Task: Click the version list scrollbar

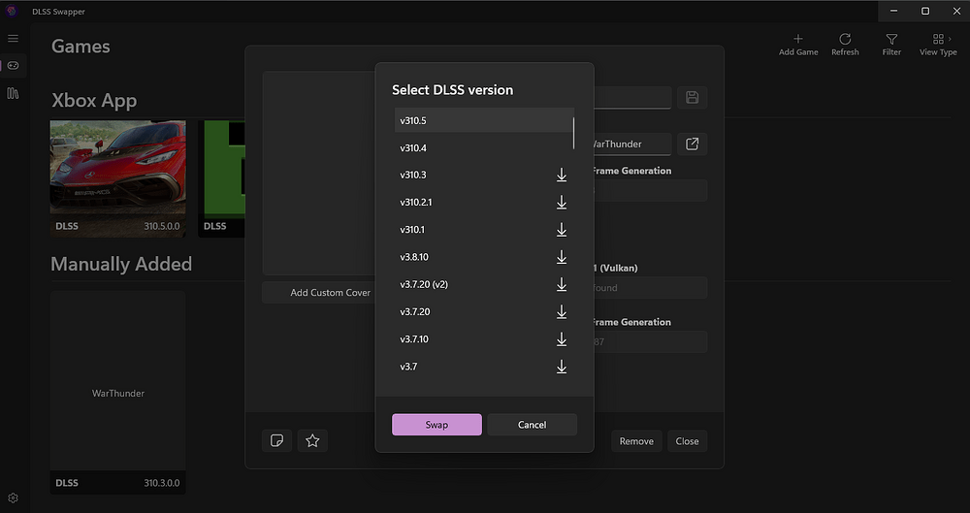Action: click(x=574, y=133)
